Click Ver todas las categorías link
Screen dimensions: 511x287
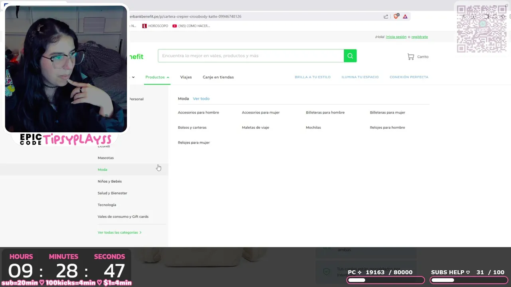coord(119,232)
